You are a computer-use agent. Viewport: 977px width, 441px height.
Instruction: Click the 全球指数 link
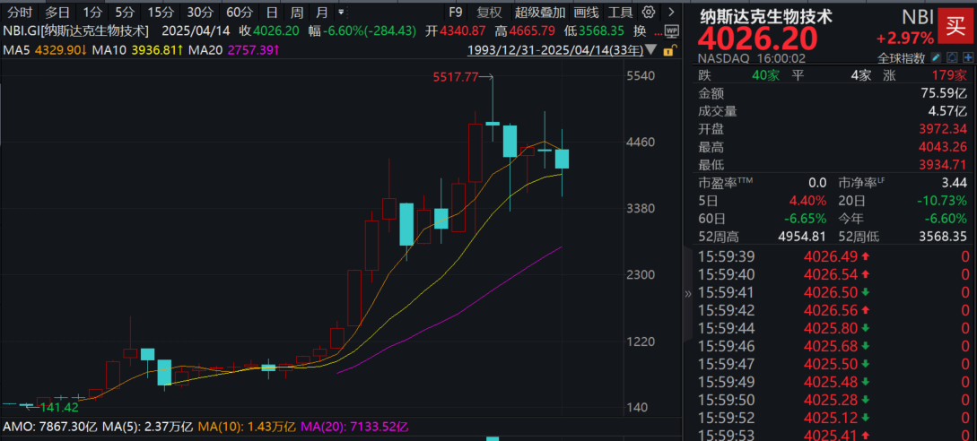click(x=903, y=58)
